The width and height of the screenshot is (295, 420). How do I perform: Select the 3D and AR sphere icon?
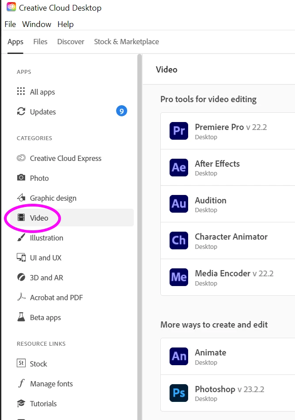21,277
